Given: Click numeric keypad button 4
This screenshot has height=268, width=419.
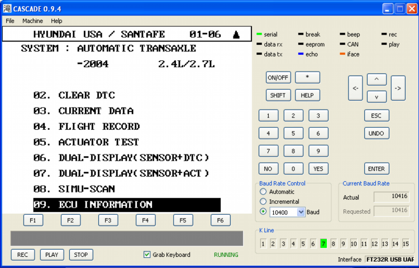Looking at the screenshot, I should [x=268, y=133].
